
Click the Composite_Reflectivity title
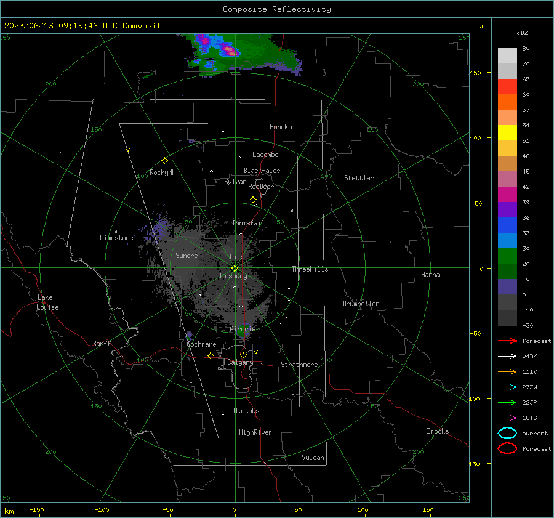[277, 9]
